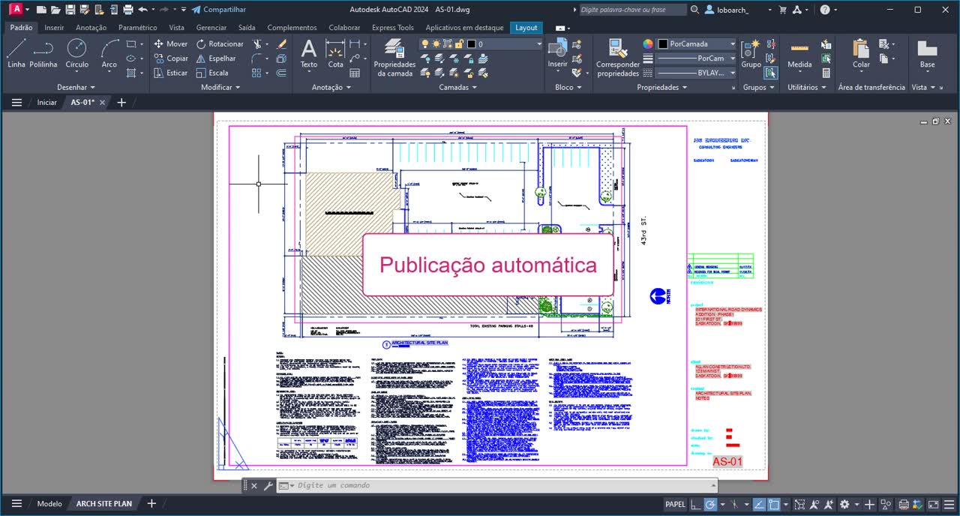The image size is (960, 516).
Task: Select the Círculo drawing tool
Action: [x=76, y=56]
